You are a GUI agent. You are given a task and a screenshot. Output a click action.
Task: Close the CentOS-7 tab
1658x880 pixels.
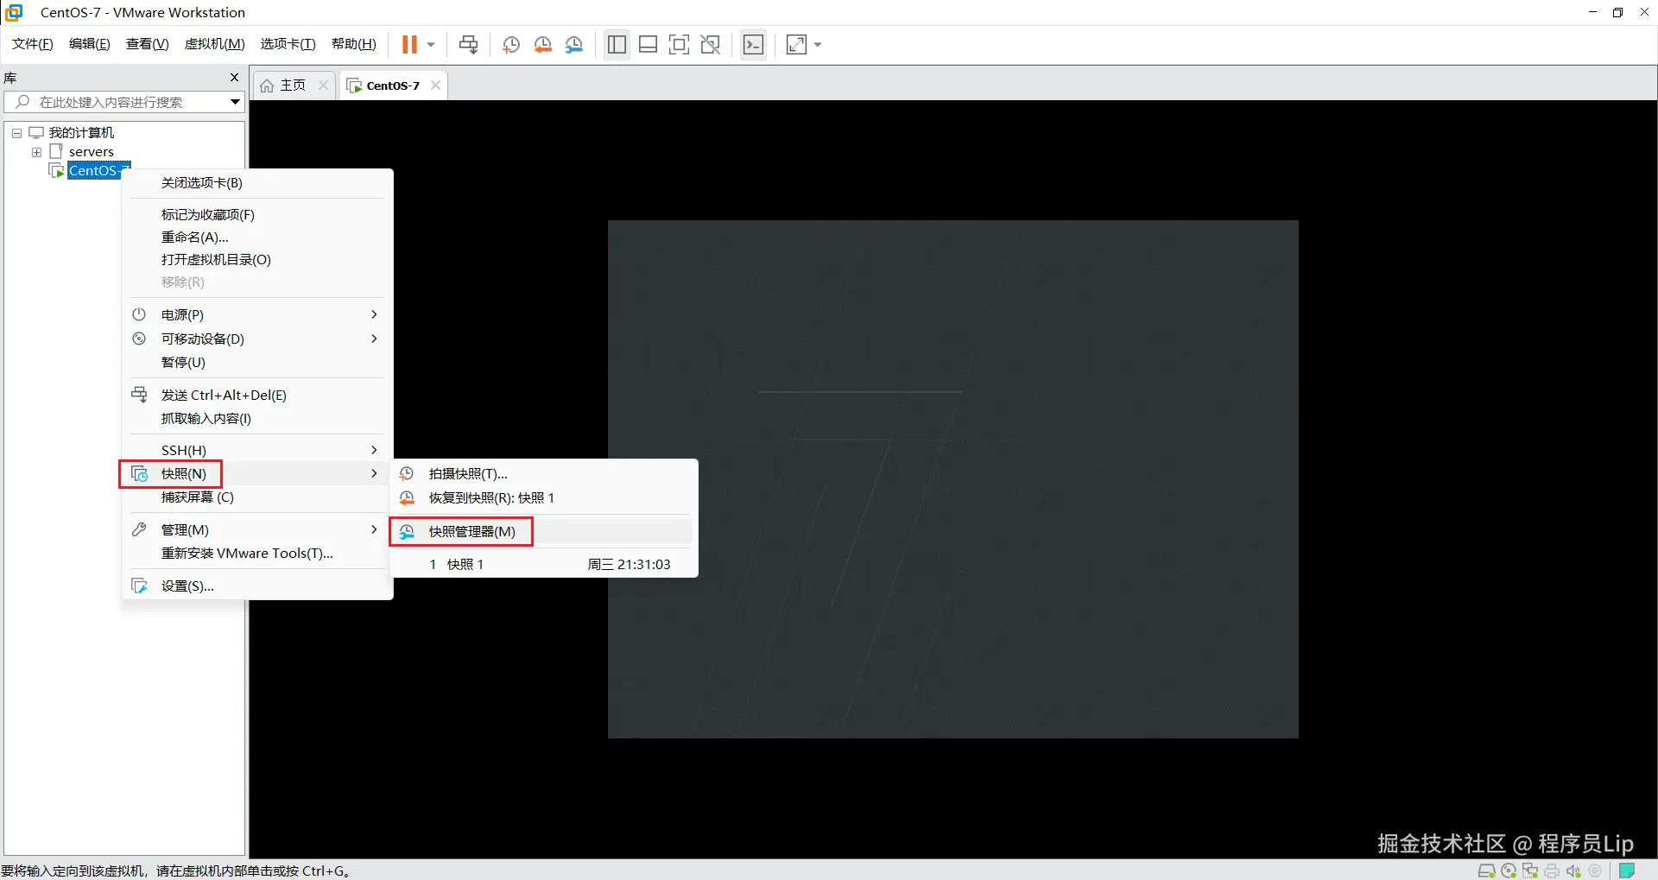click(x=435, y=85)
